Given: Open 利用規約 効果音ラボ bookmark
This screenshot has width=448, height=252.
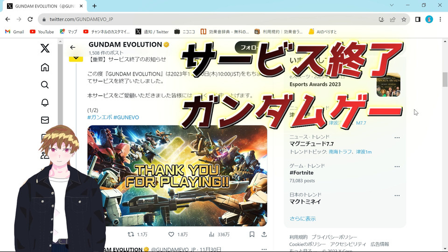Looking at the screenshot, I should 279,32.
